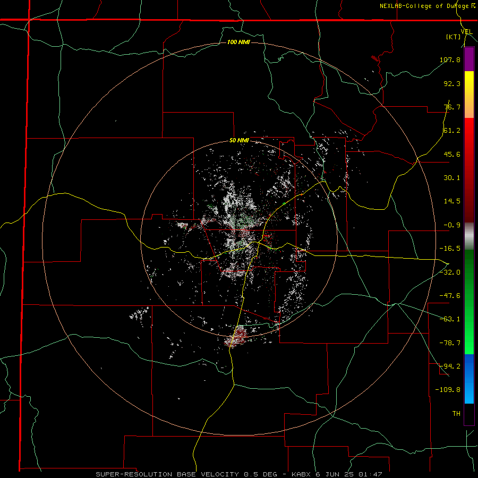
Task: Click the 76.7 scale value
Action: coord(452,107)
